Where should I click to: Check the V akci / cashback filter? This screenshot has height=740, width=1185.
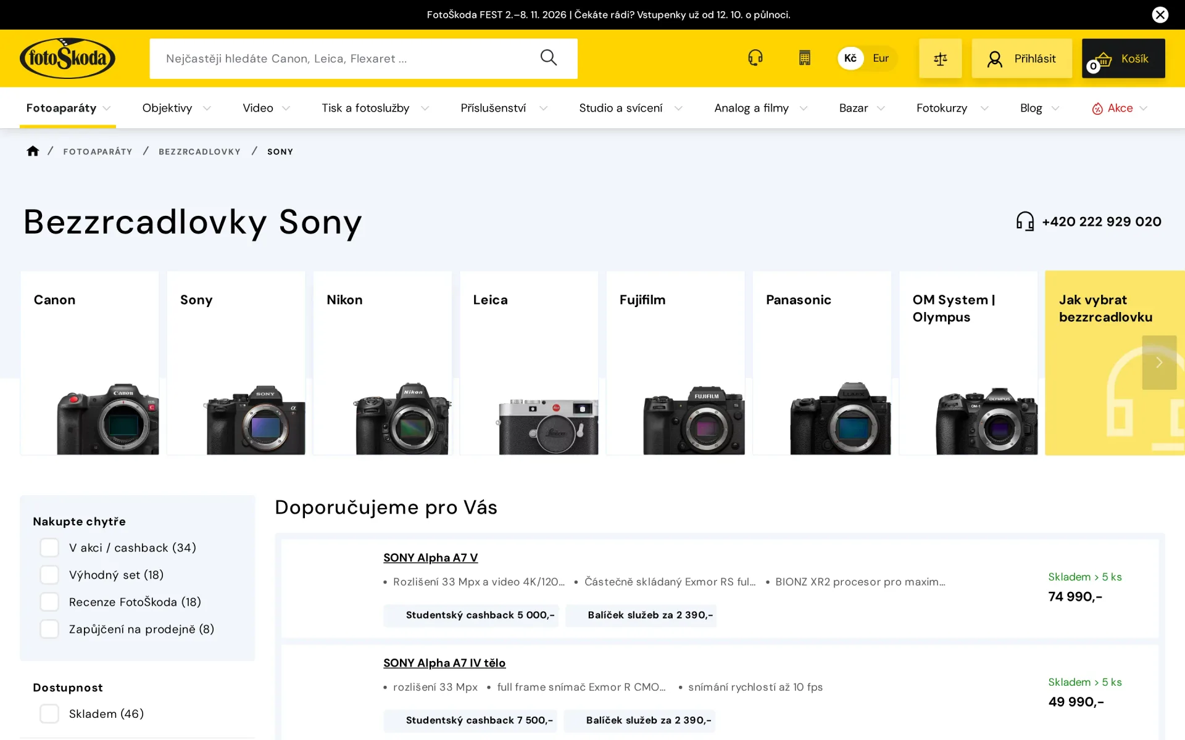coord(49,548)
